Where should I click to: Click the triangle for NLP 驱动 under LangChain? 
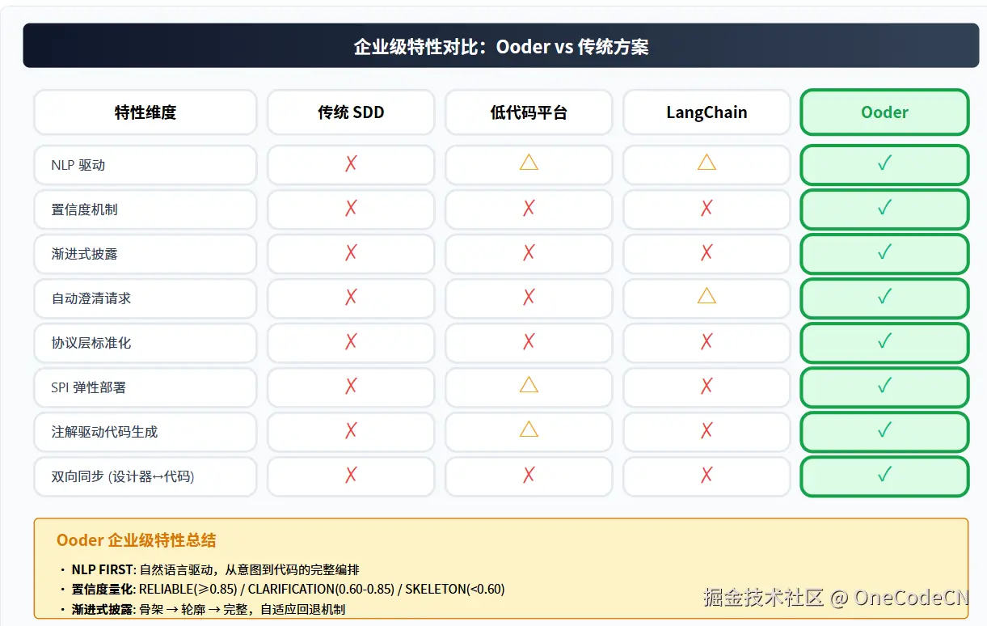click(707, 163)
